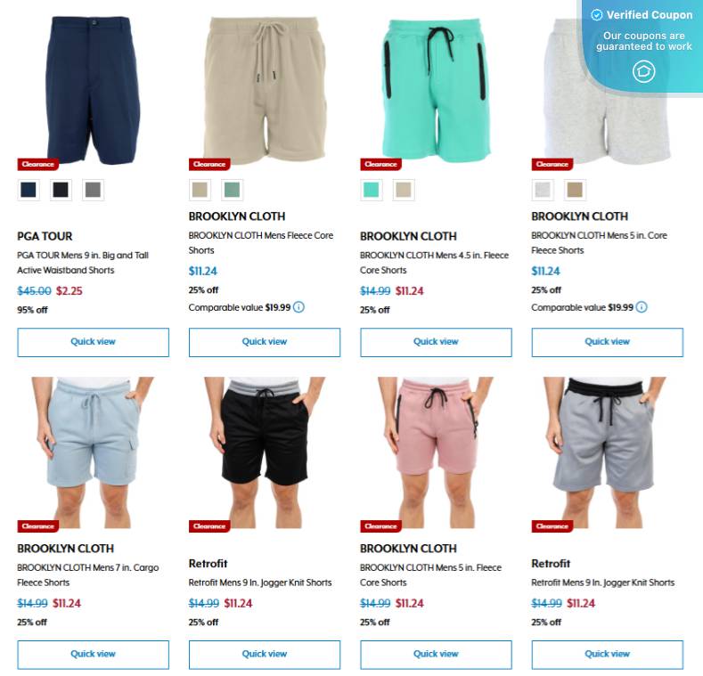Choose gray swatch for PGA TOUR shorts

[93, 190]
